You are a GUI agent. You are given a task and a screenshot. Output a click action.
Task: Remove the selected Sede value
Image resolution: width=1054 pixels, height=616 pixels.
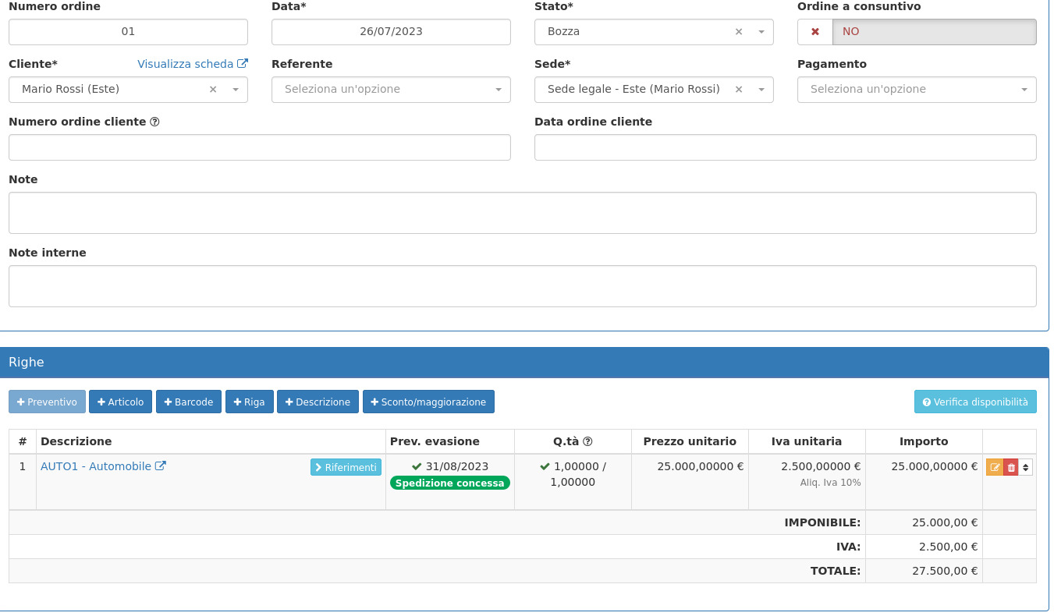(739, 90)
